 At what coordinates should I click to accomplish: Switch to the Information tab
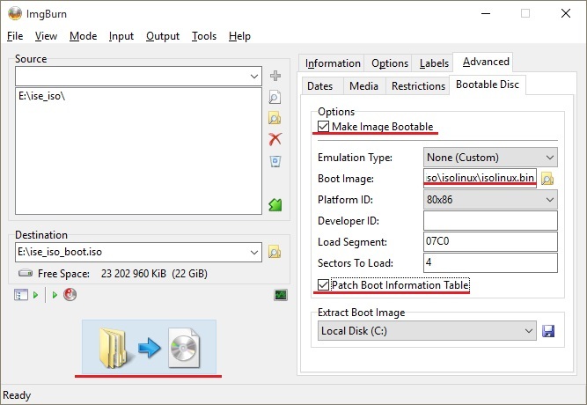(333, 63)
